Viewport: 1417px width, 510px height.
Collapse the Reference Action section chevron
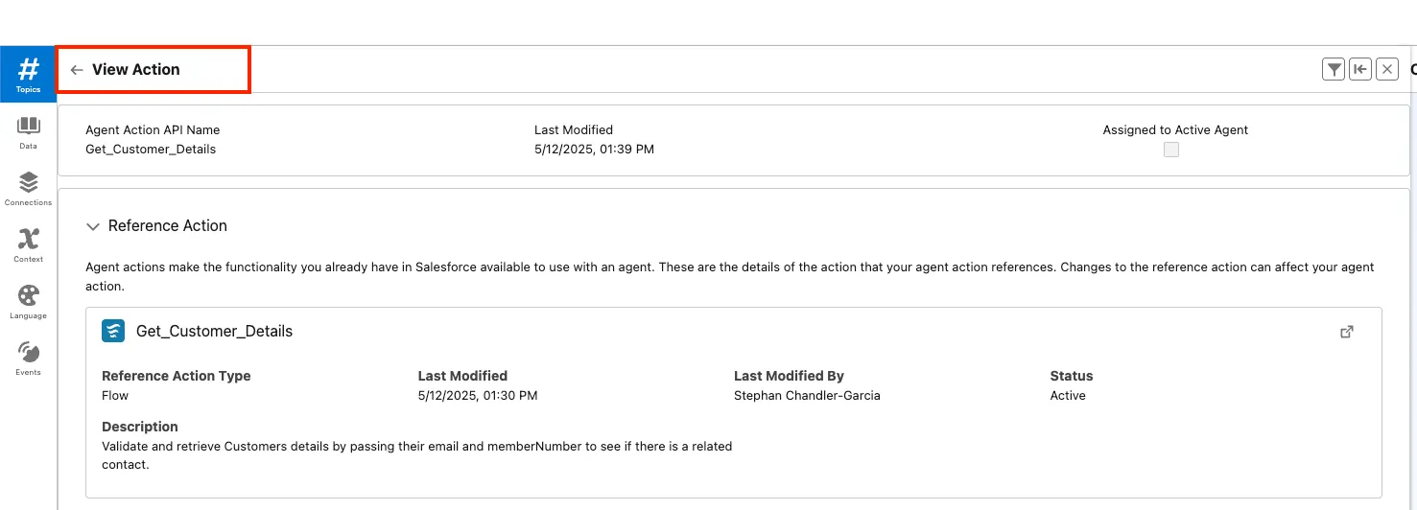[x=93, y=226]
